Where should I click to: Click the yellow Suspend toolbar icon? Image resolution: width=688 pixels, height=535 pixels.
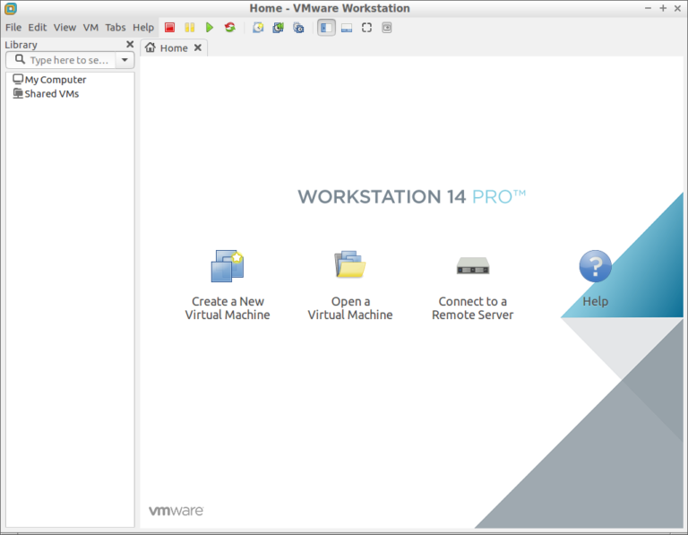tap(190, 28)
